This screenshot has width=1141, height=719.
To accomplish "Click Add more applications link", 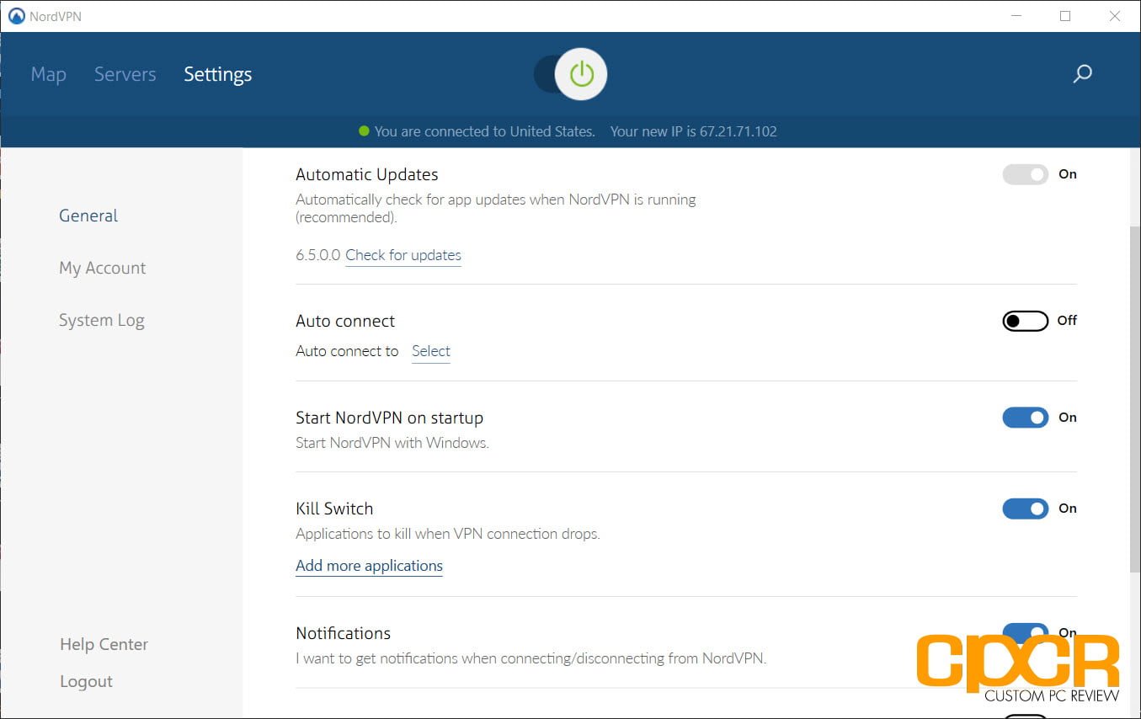I will pyautogui.click(x=369, y=566).
